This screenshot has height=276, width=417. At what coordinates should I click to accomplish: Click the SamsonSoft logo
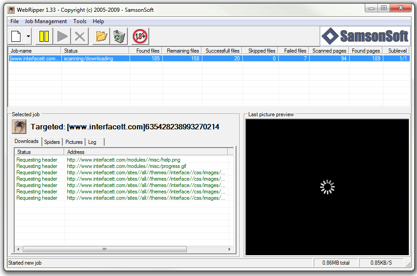(365, 36)
